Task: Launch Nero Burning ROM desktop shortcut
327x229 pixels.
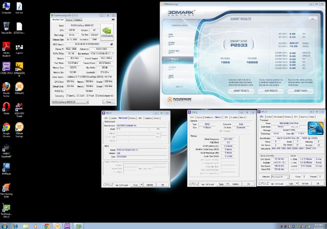Action: 6,190
